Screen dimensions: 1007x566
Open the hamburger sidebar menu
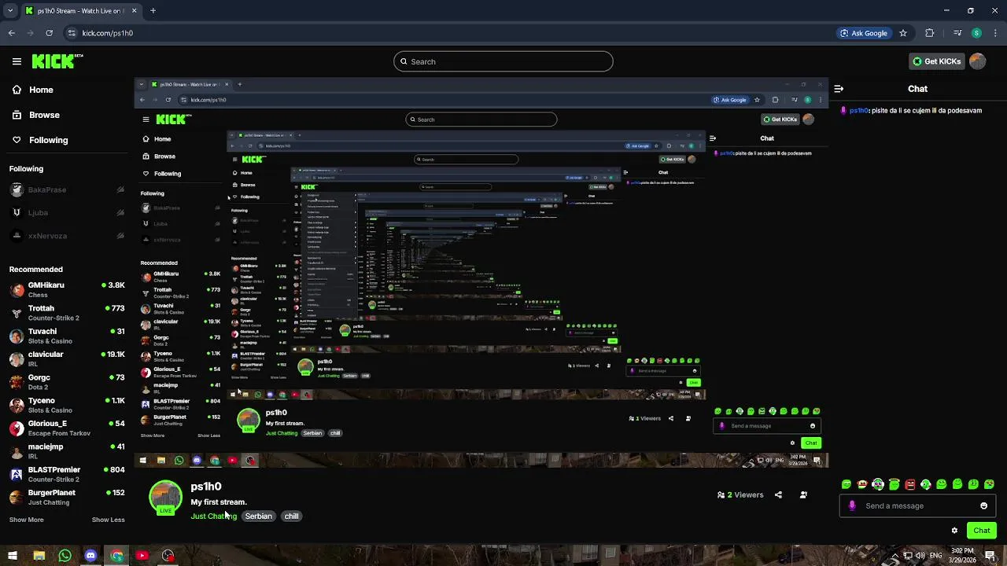tap(17, 61)
